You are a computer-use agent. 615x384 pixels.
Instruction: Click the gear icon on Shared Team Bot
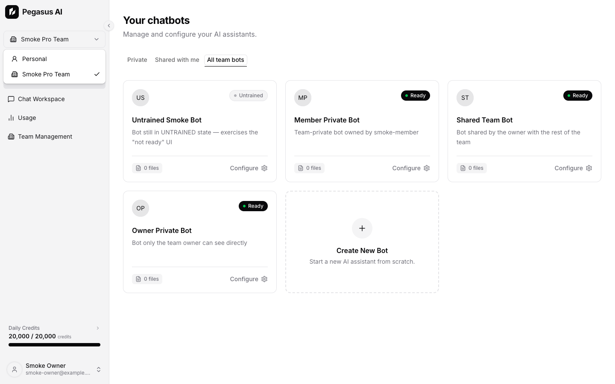point(589,168)
